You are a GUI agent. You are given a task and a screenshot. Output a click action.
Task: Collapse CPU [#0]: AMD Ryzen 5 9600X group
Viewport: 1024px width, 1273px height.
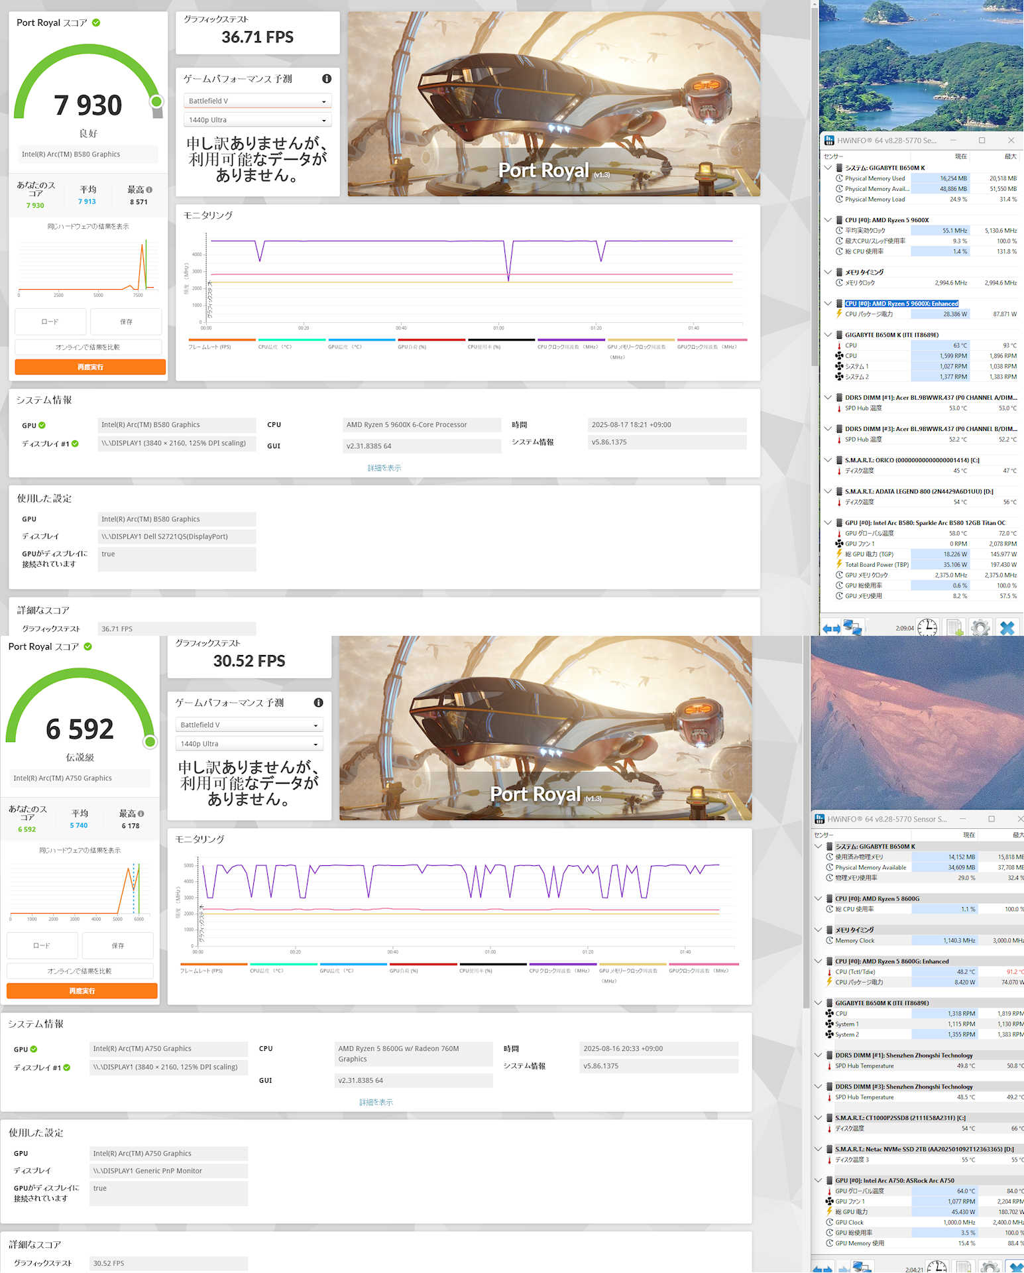[x=828, y=220]
